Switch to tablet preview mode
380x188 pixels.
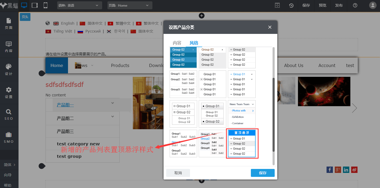(35, 5)
